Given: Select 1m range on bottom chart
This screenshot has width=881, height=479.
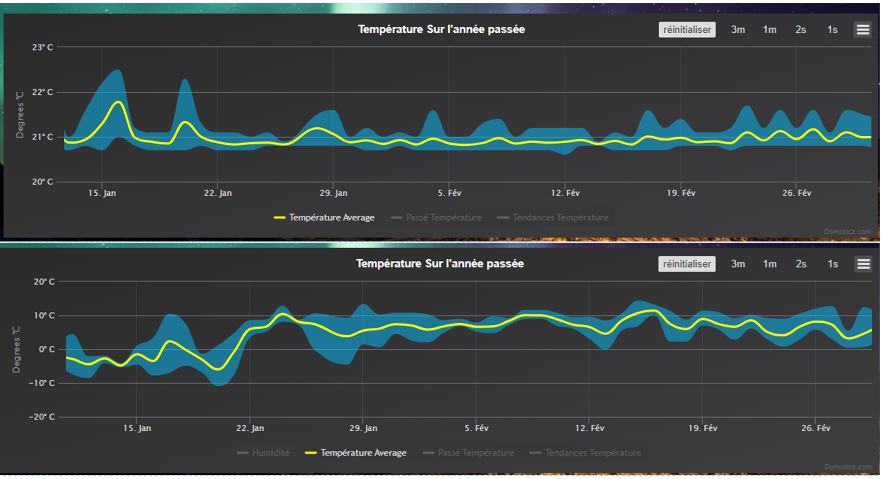Looking at the screenshot, I should (x=769, y=264).
